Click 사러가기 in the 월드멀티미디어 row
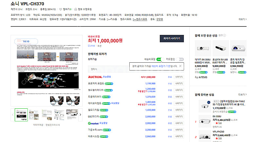Image resolution: width=262 pixels, height=142 pixels. click(x=179, y=90)
